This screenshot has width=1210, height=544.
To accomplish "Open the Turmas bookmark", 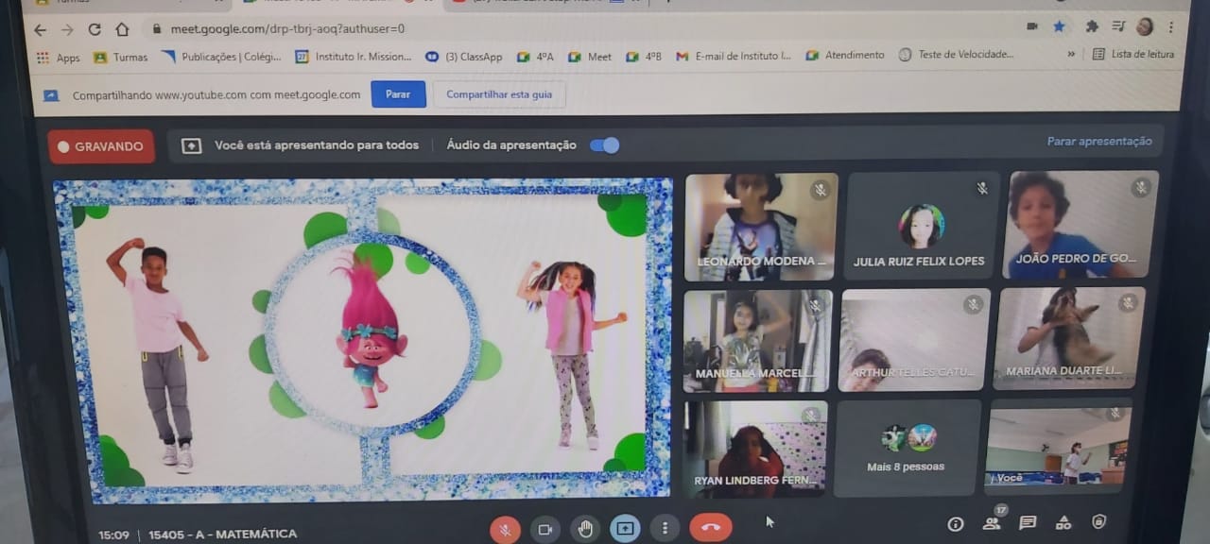I will click(121, 58).
